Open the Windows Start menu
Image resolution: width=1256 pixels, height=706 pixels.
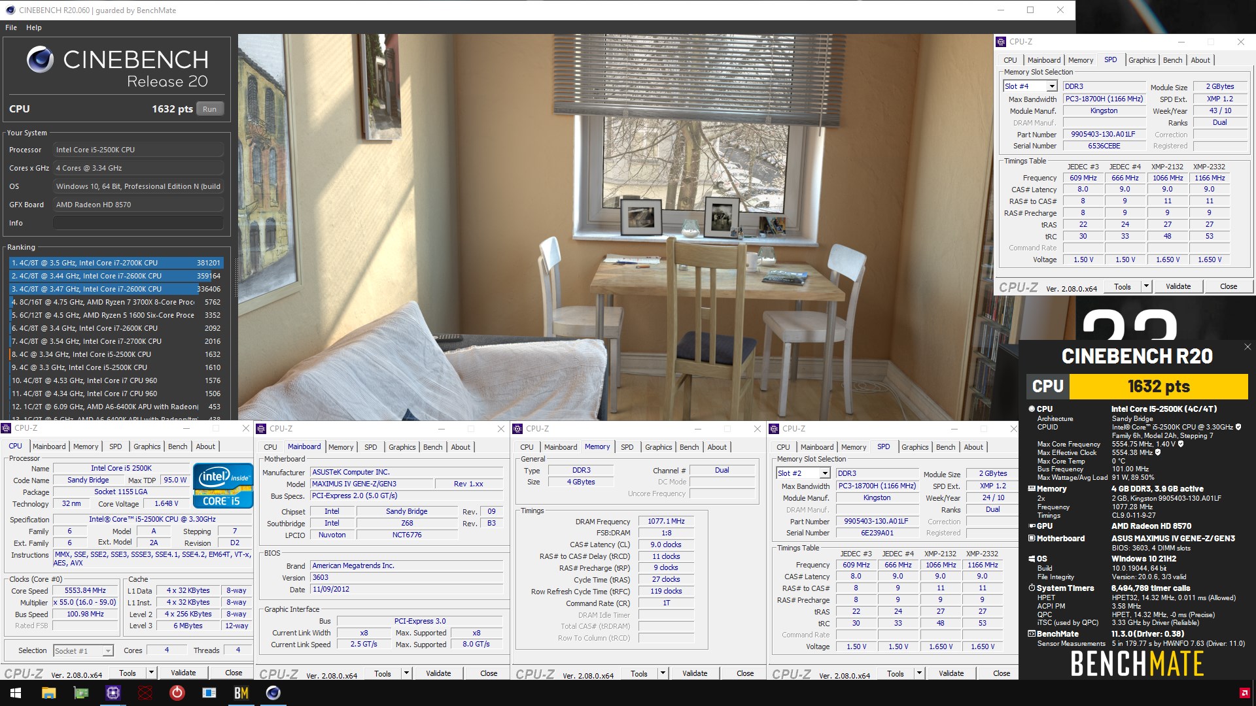[x=16, y=693]
